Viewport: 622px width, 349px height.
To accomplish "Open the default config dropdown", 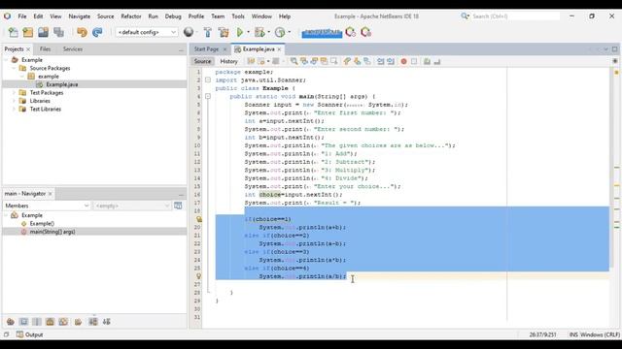I will click(x=147, y=32).
